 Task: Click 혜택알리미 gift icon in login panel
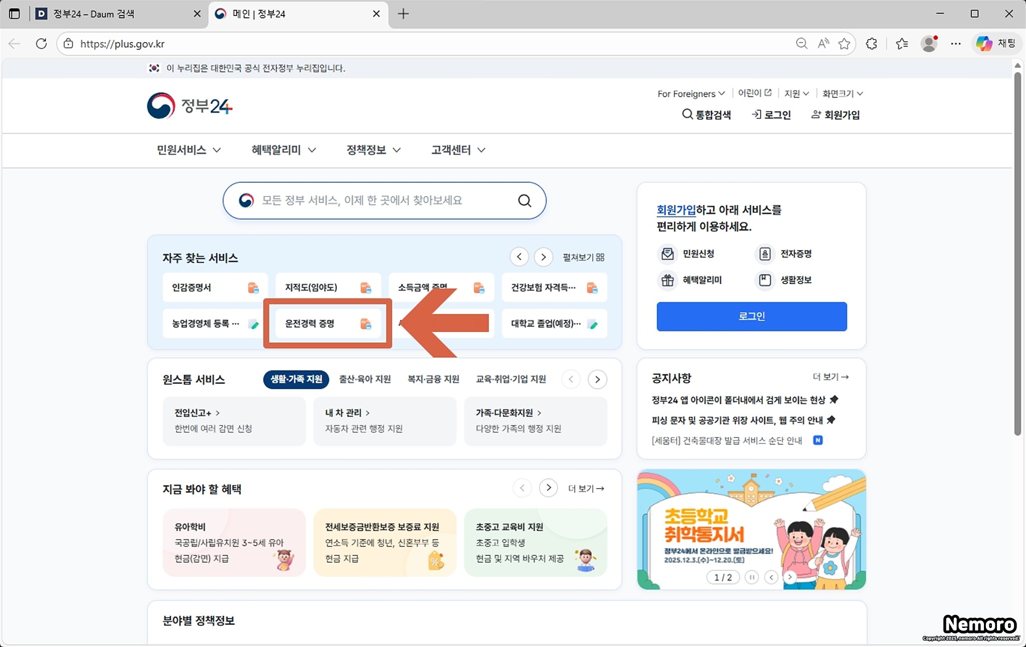pyautogui.click(x=667, y=280)
